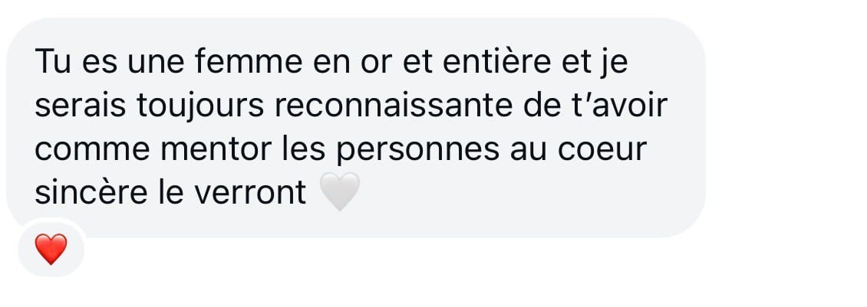This screenshot has height=307, width=867.
Task: Click the red heart reaction badge
Action: click(x=51, y=249)
